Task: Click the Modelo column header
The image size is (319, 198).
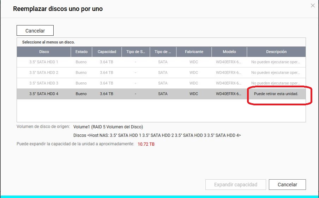Action: [x=229, y=52]
